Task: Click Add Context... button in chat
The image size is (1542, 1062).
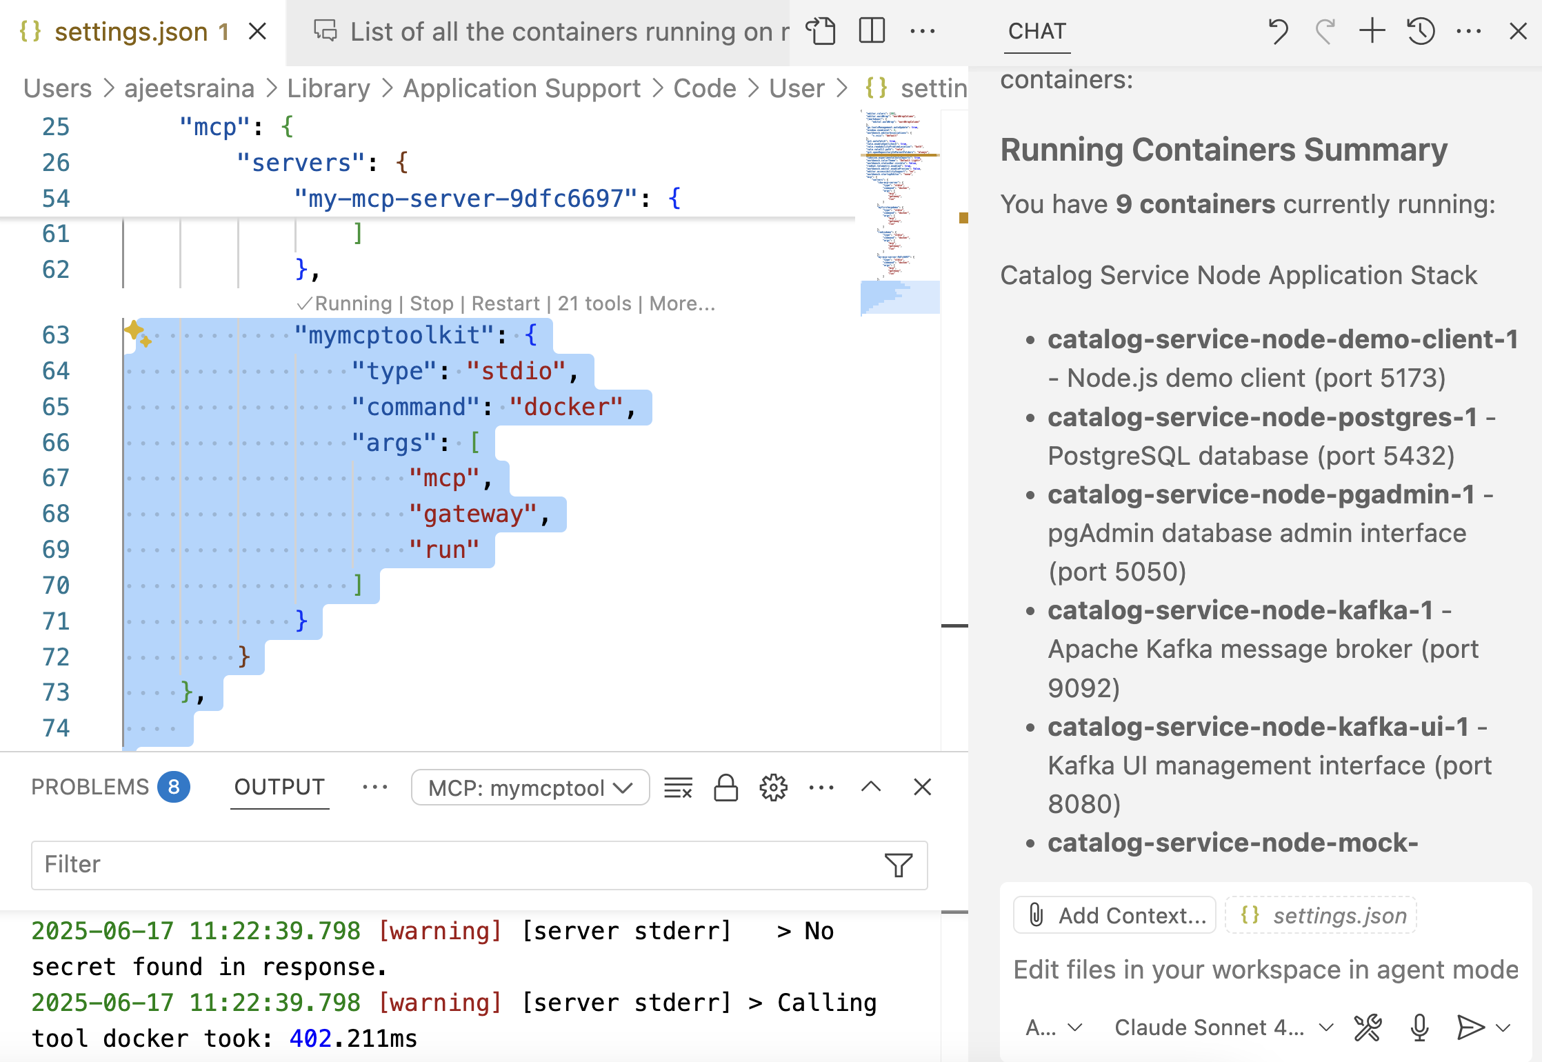Action: 1114,915
